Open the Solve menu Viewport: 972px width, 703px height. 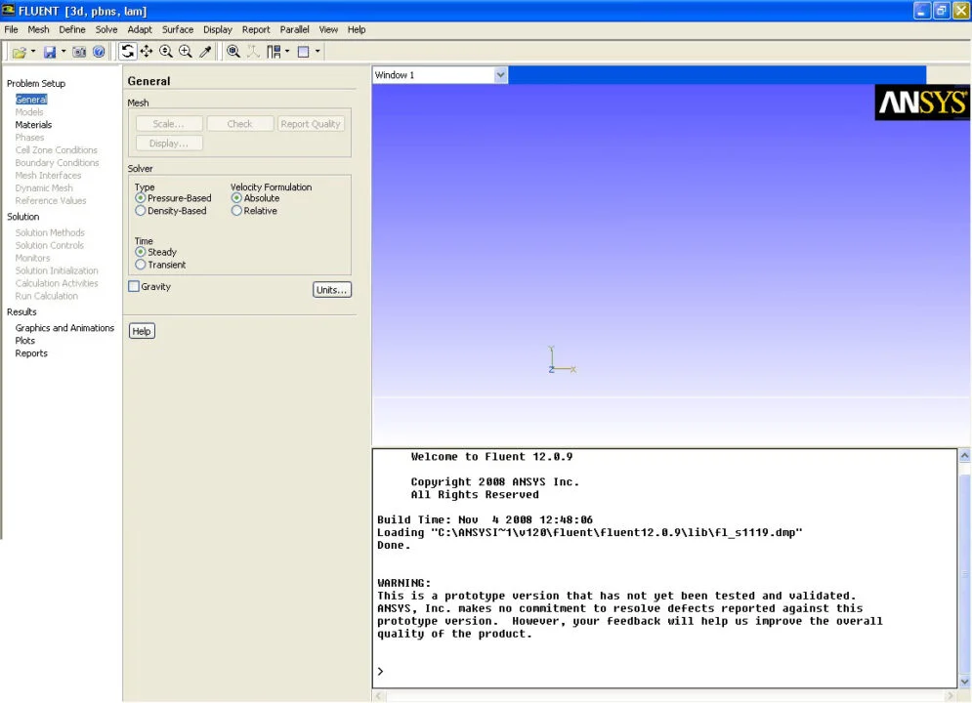click(x=106, y=29)
